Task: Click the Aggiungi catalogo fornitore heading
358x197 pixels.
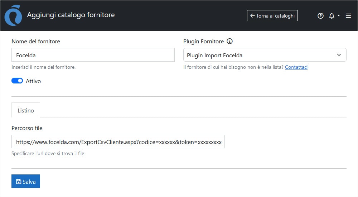Action: tap(71, 15)
